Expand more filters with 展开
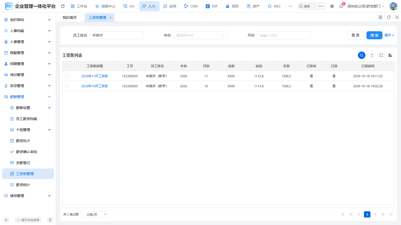This screenshot has width=401, height=225. pos(389,35)
